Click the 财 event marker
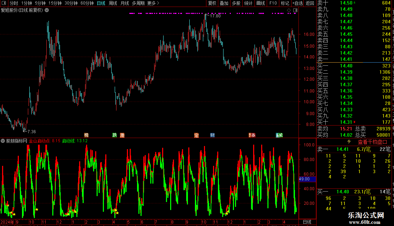394x226 pixels. click(x=212, y=135)
